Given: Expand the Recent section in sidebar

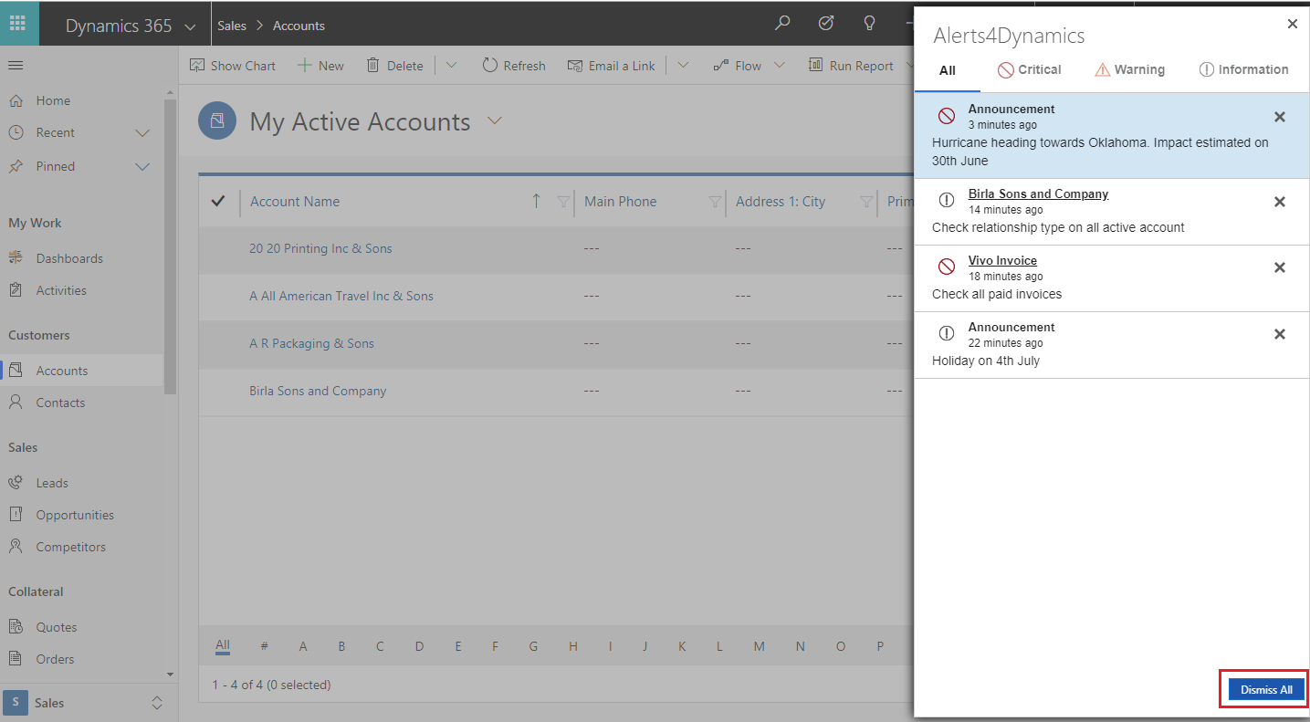Looking at the screenshot, I should click(x=142, y=133).
